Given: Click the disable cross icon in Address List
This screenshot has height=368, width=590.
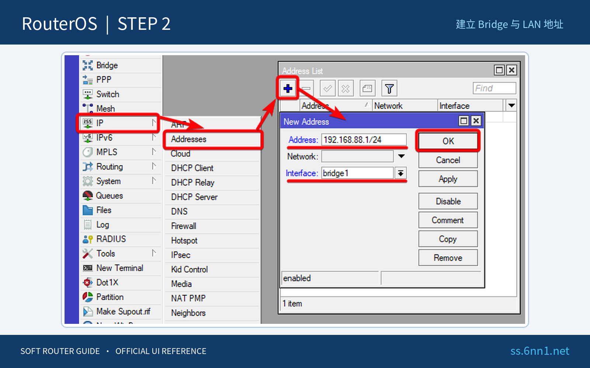Looking at the screenshot, I should [x=346, y=88].
